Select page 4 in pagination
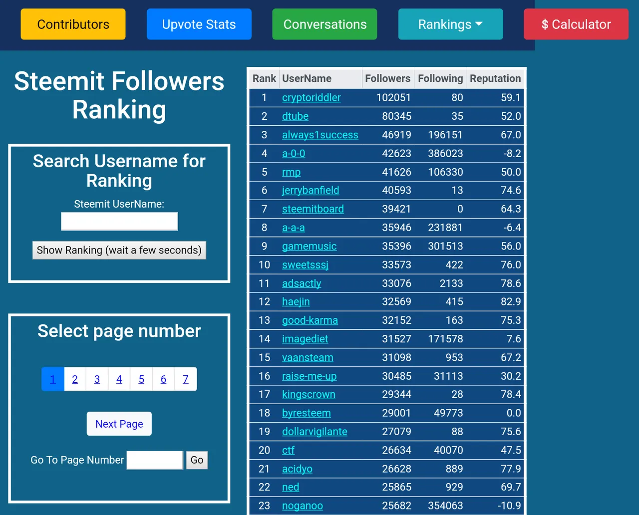The width and height of the screenshot is (639, 515). coord(119,379)
